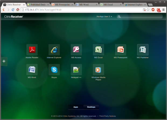Click the blocked pop-up icon in address bar

pos(144,10)
